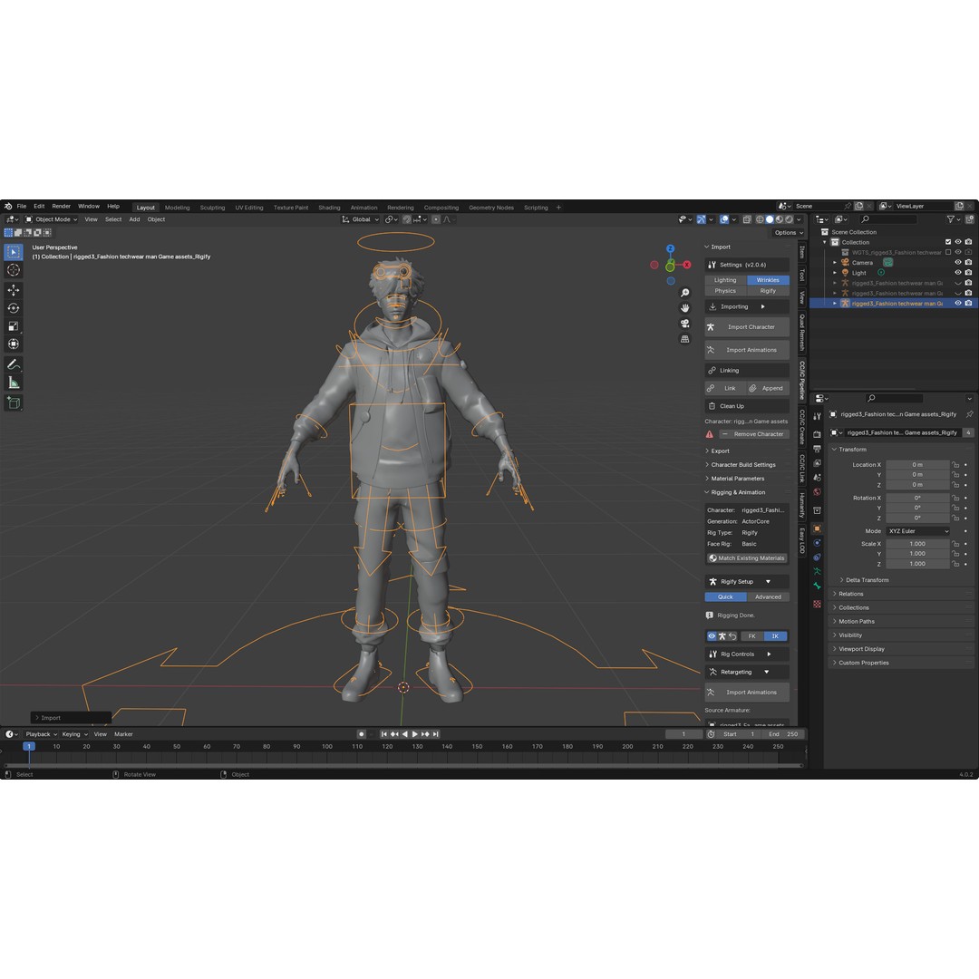This screenshot has width=979, height=979.
Task: Open the Tool properties tab with the wrench icon
Action: point(817,416)
